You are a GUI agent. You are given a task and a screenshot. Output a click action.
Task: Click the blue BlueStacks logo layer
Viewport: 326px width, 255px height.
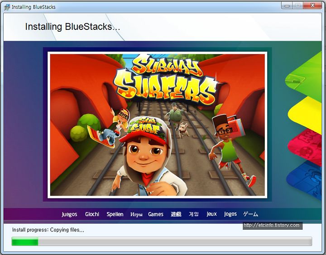[x=306, y=180]
